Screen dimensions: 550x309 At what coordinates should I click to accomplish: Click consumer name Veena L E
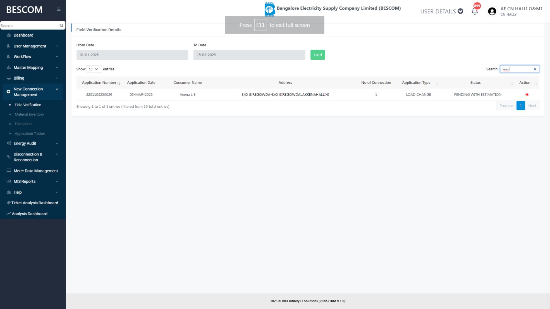(x=188, y=94)
